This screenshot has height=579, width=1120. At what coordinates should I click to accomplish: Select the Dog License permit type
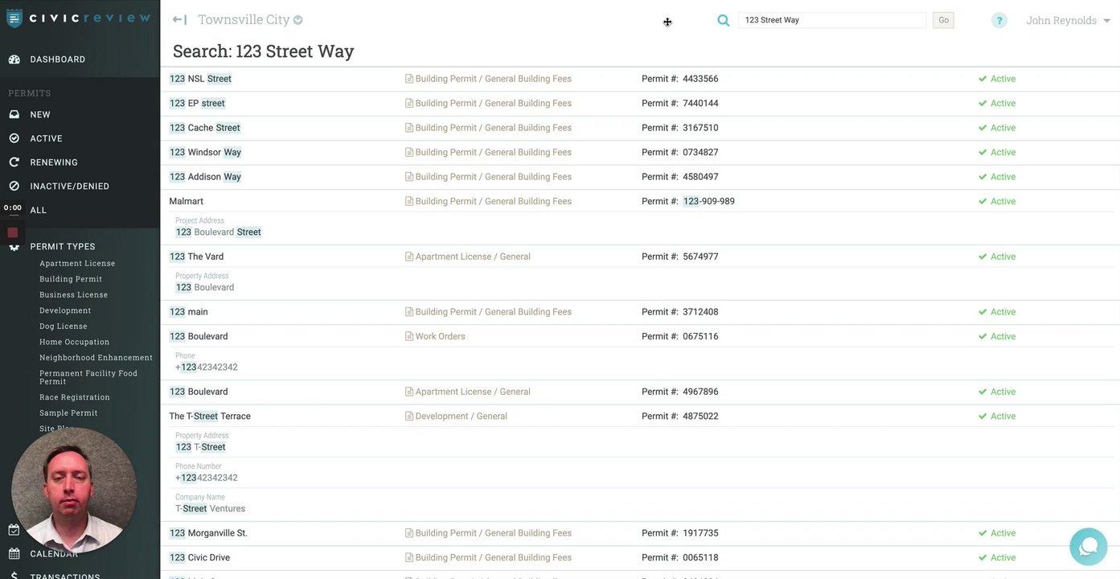click(x=64, y=326)
